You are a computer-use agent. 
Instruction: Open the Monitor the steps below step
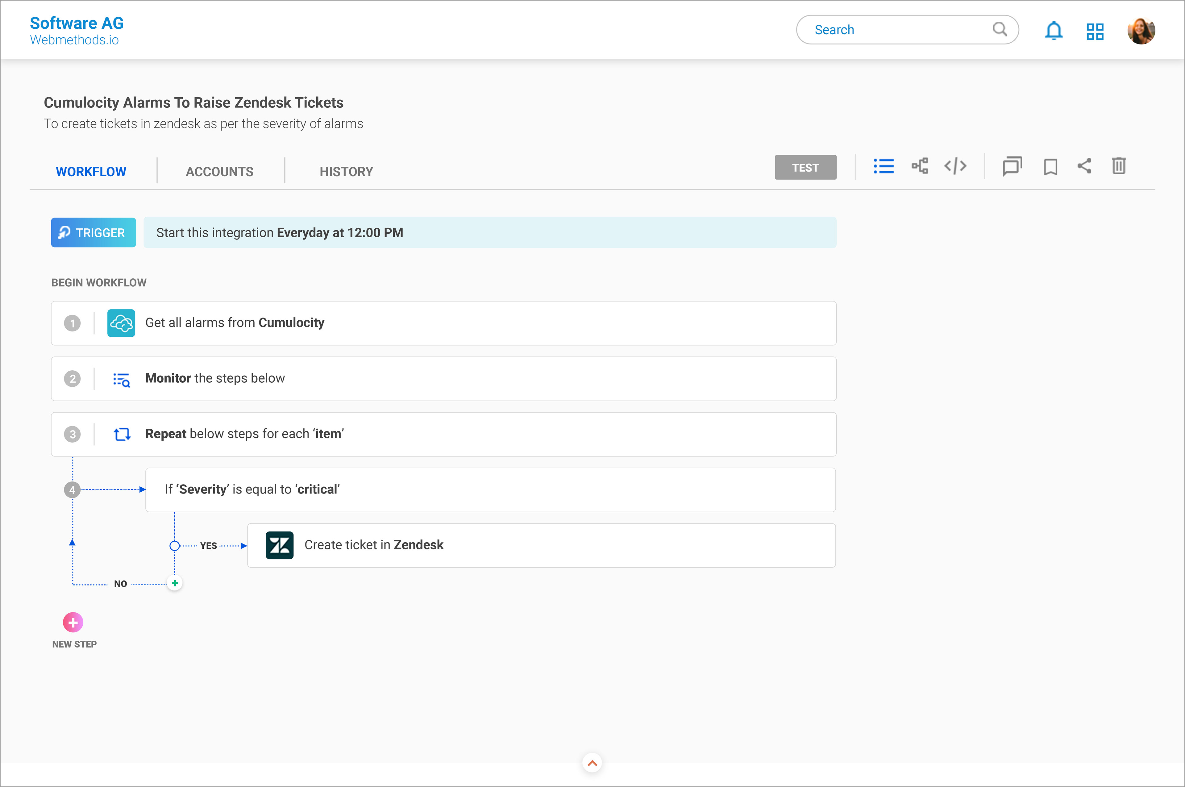click(444, 379)
